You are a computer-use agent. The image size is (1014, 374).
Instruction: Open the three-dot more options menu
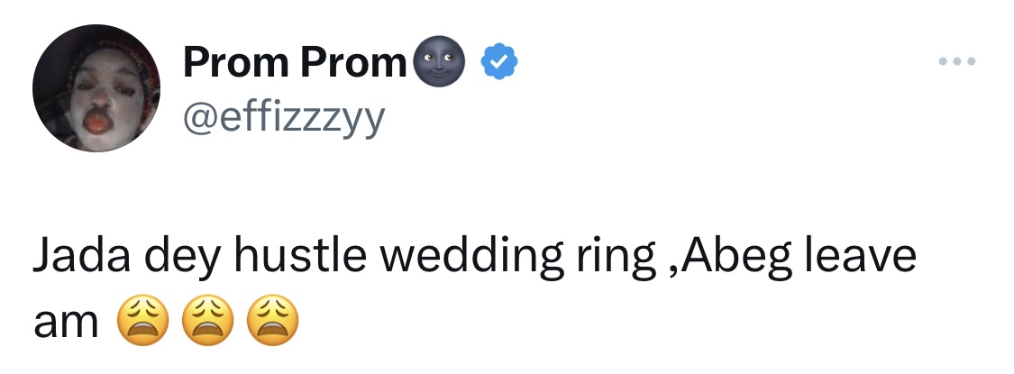pyautogui.click(x=956, y=62)
